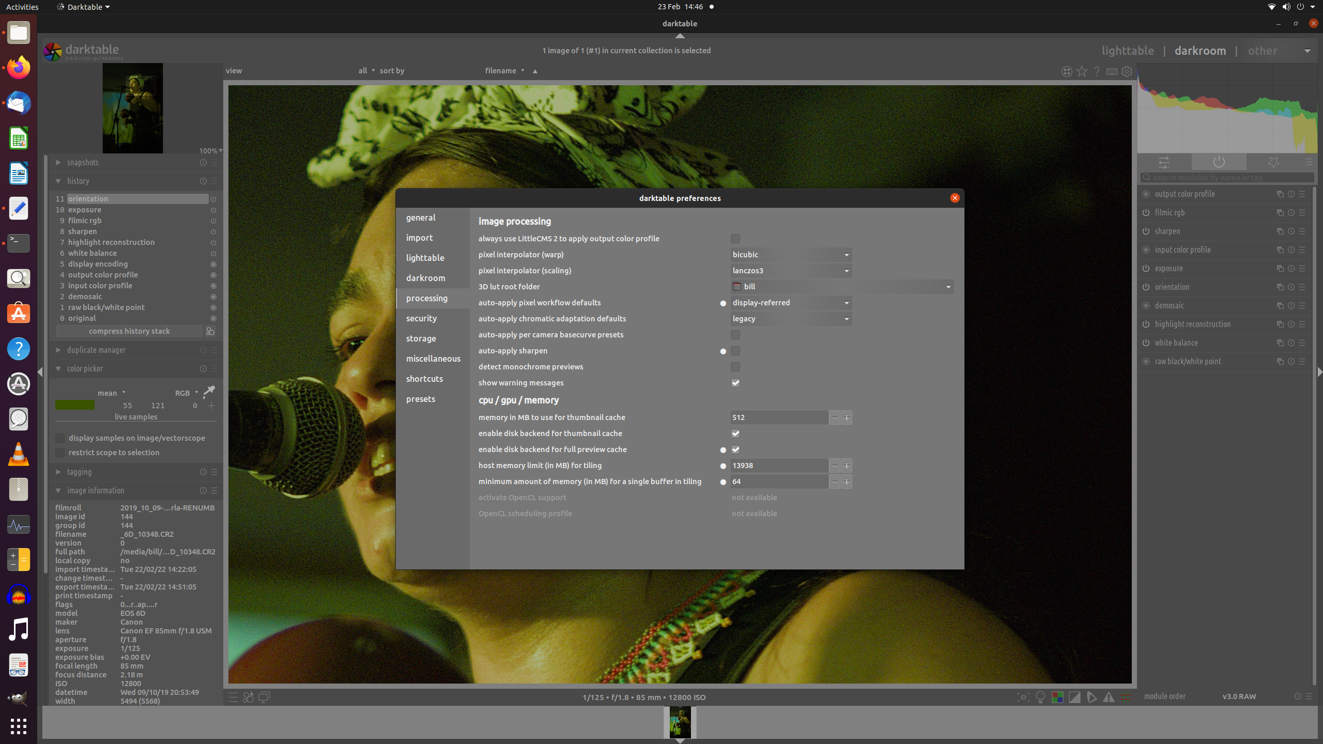Open the pixel interpolator (warp) bicubic dropdown

pyautogui.click(x=791, y=255)
